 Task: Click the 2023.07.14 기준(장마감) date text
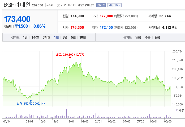(x=78, y=5)
